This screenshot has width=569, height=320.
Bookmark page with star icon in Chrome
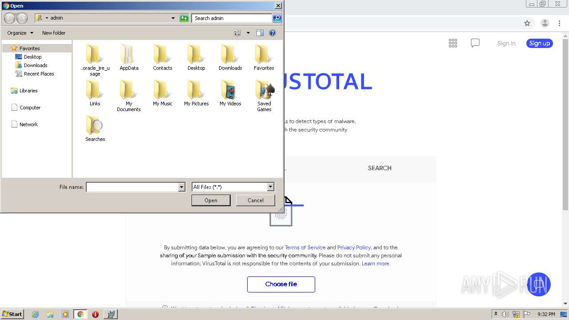click(527, 23)
